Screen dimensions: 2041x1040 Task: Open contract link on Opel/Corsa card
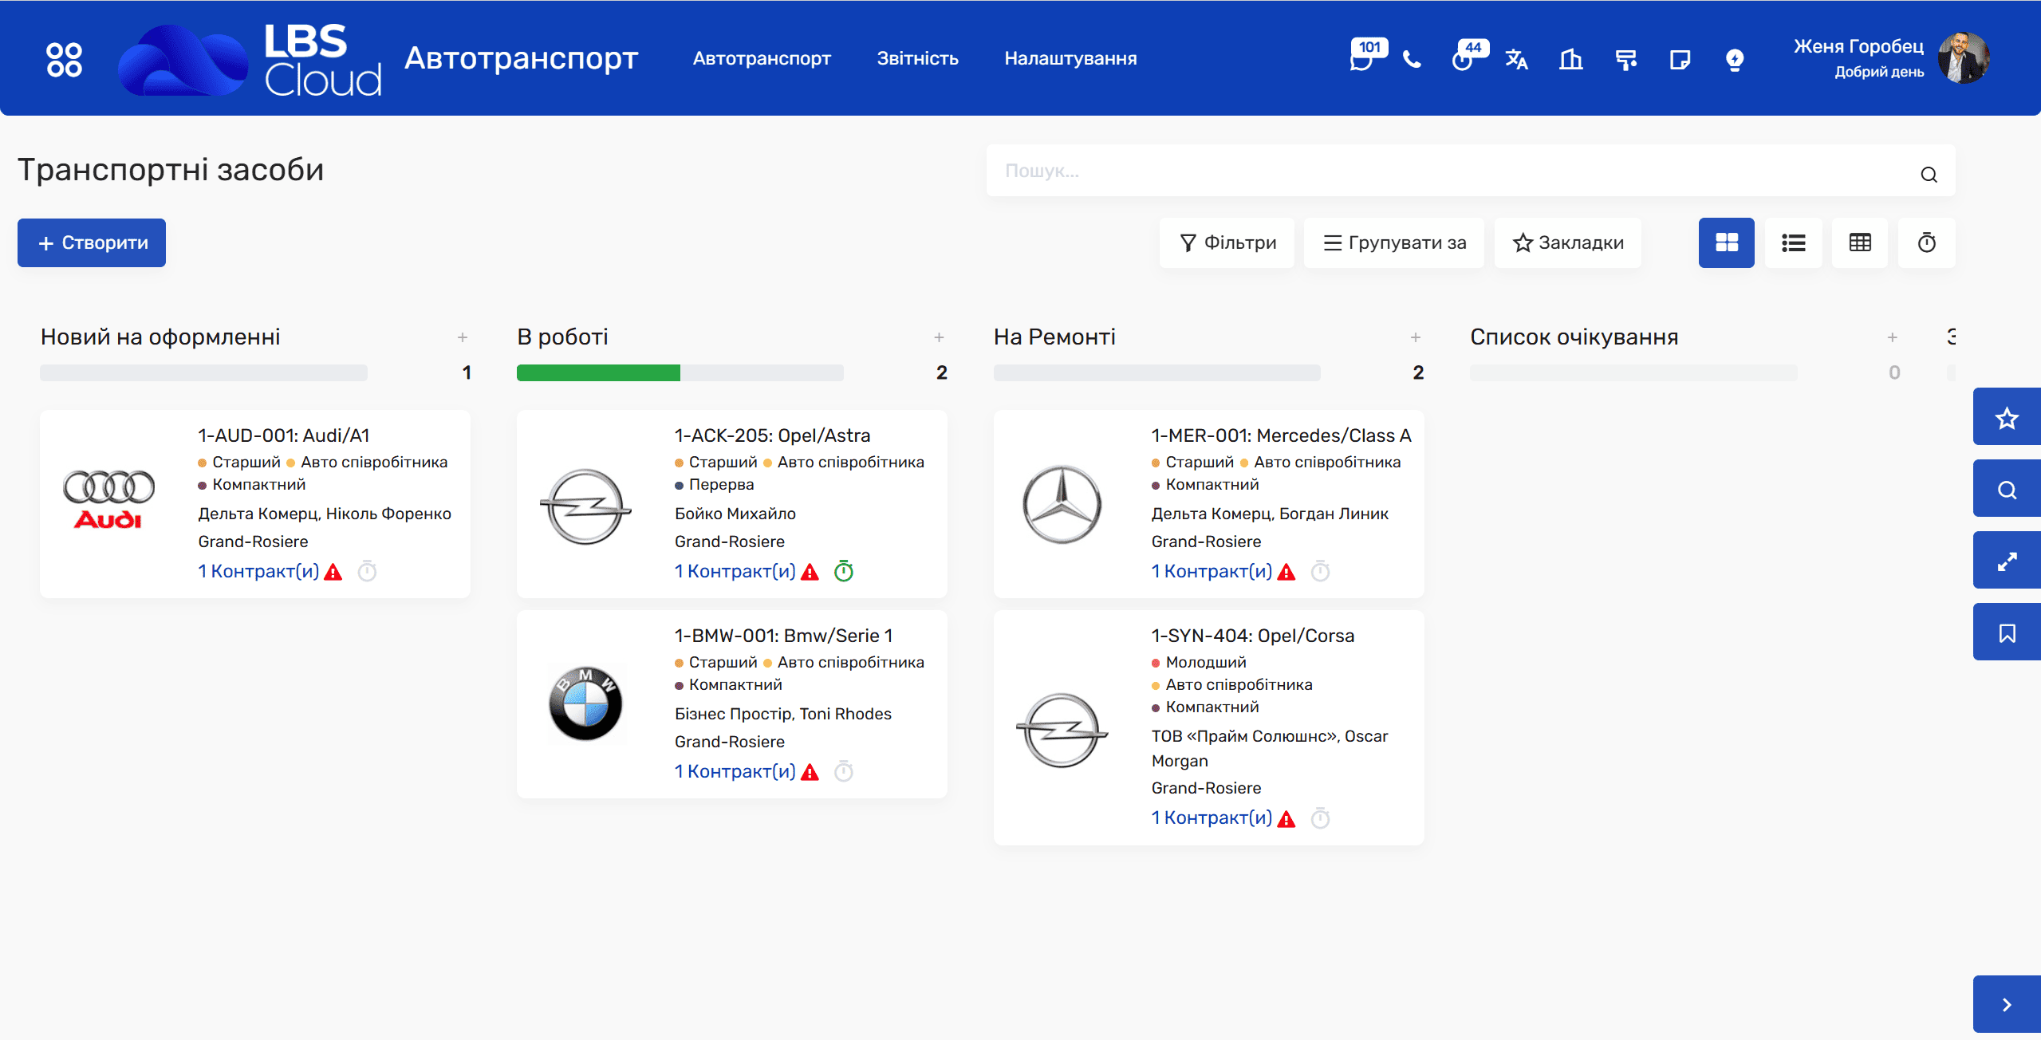(x=1212, y=817)
